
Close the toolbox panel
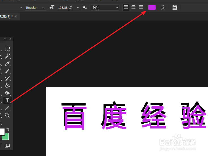tap(10, 39)
